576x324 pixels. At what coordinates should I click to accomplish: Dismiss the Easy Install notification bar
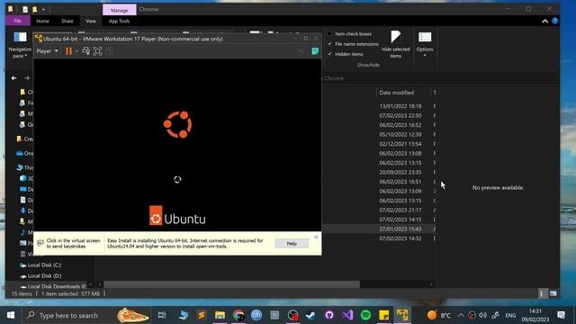[316, 237]
